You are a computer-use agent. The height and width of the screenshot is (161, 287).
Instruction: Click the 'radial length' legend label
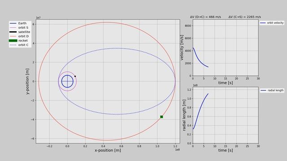pyautogui.click(x=275, y=90)
